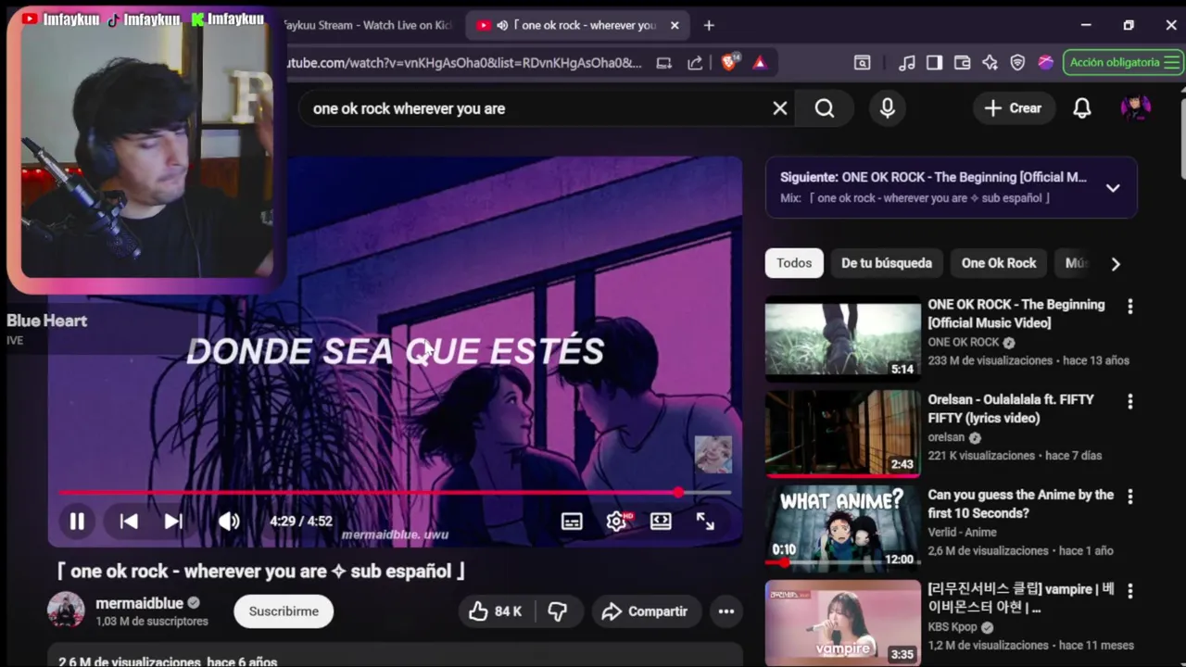
Task: Switch to theater mode
Action: pyautogui.click(x=661, y=522)
